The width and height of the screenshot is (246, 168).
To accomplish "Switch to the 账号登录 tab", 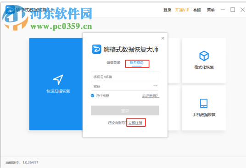I will (137, 62).
